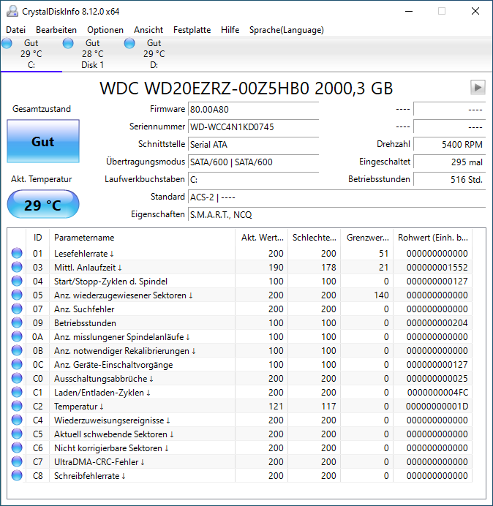The height and width of the screenshot is (506, 493).
Task: Click threshold value 140
Action: (381, 295)
